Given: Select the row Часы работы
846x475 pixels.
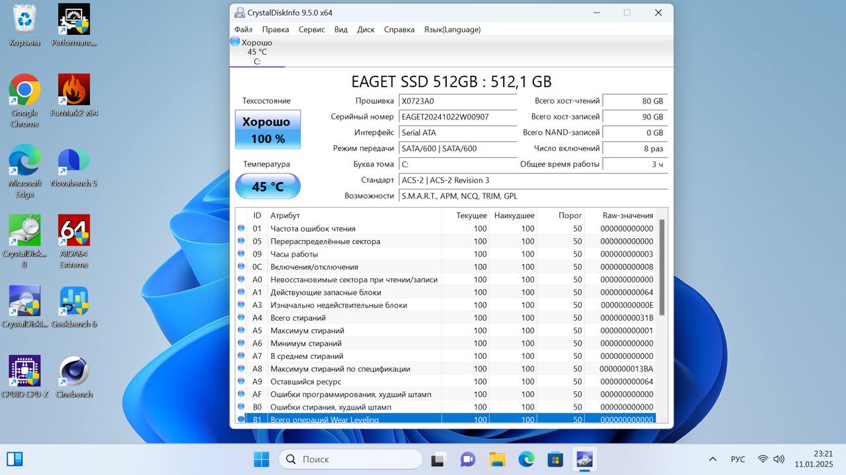Looking at the screenshot, I should pos(446,254).
